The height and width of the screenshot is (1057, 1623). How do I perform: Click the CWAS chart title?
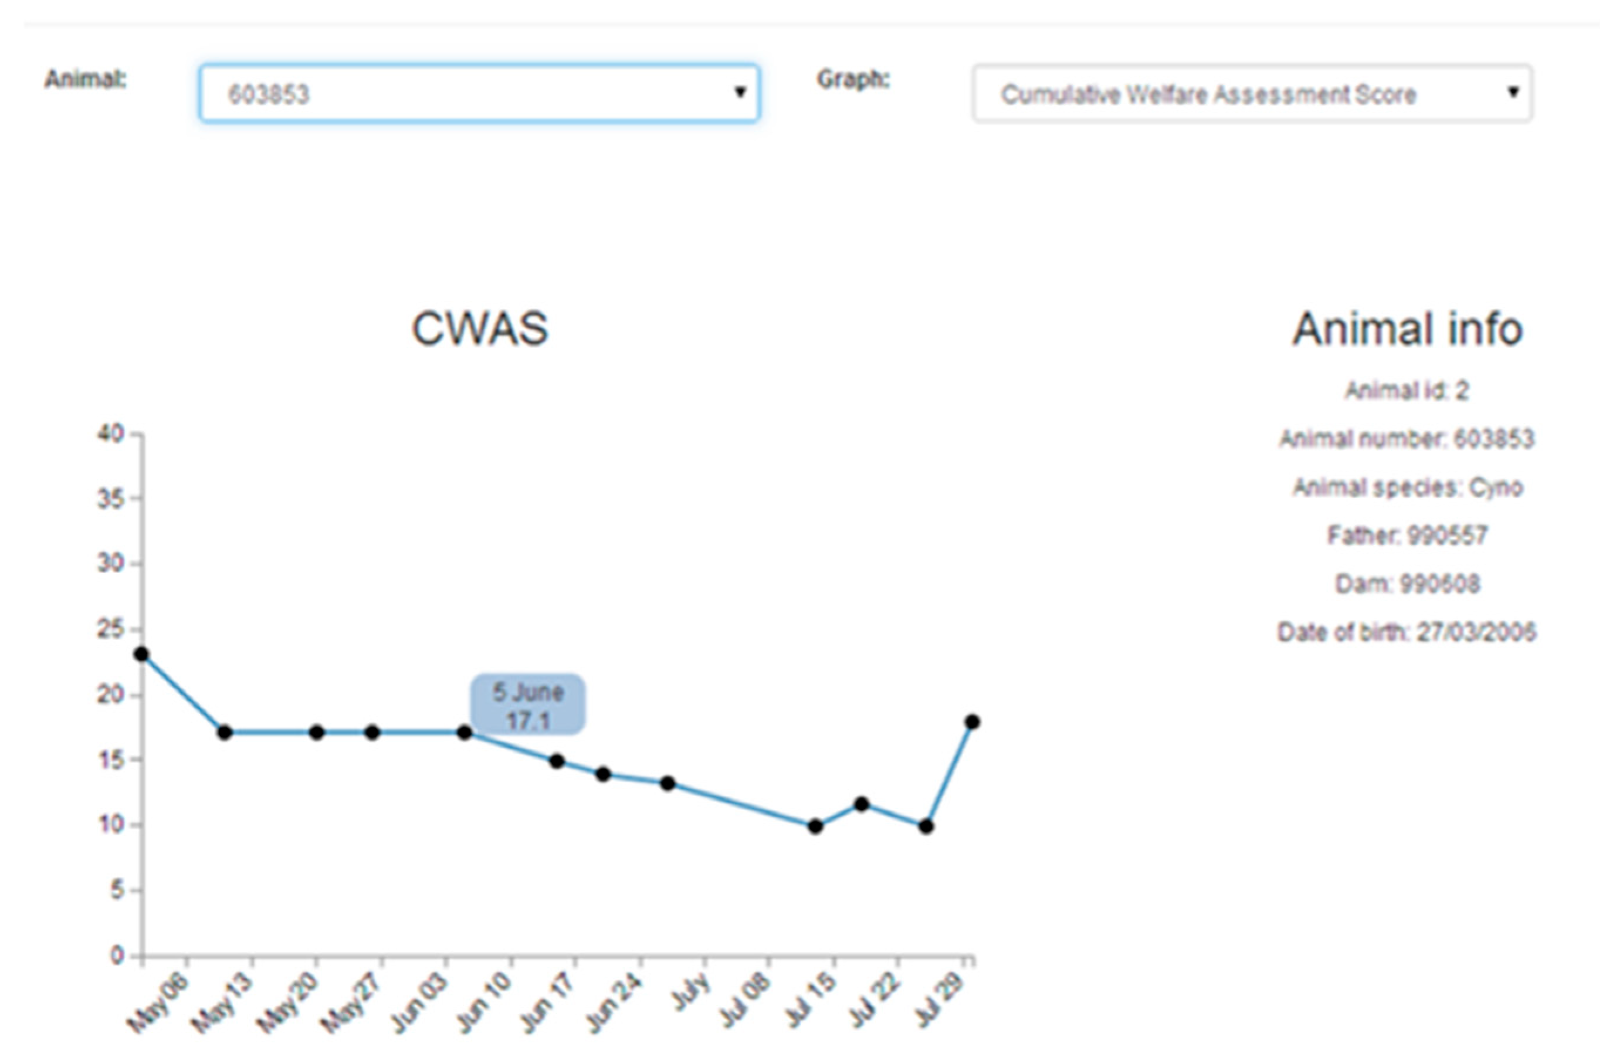(479, 328)
